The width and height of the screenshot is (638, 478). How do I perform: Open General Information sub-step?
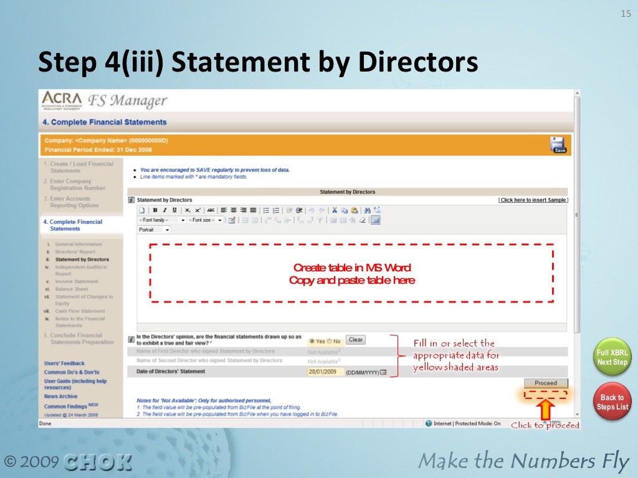click(x=79, y=244)
